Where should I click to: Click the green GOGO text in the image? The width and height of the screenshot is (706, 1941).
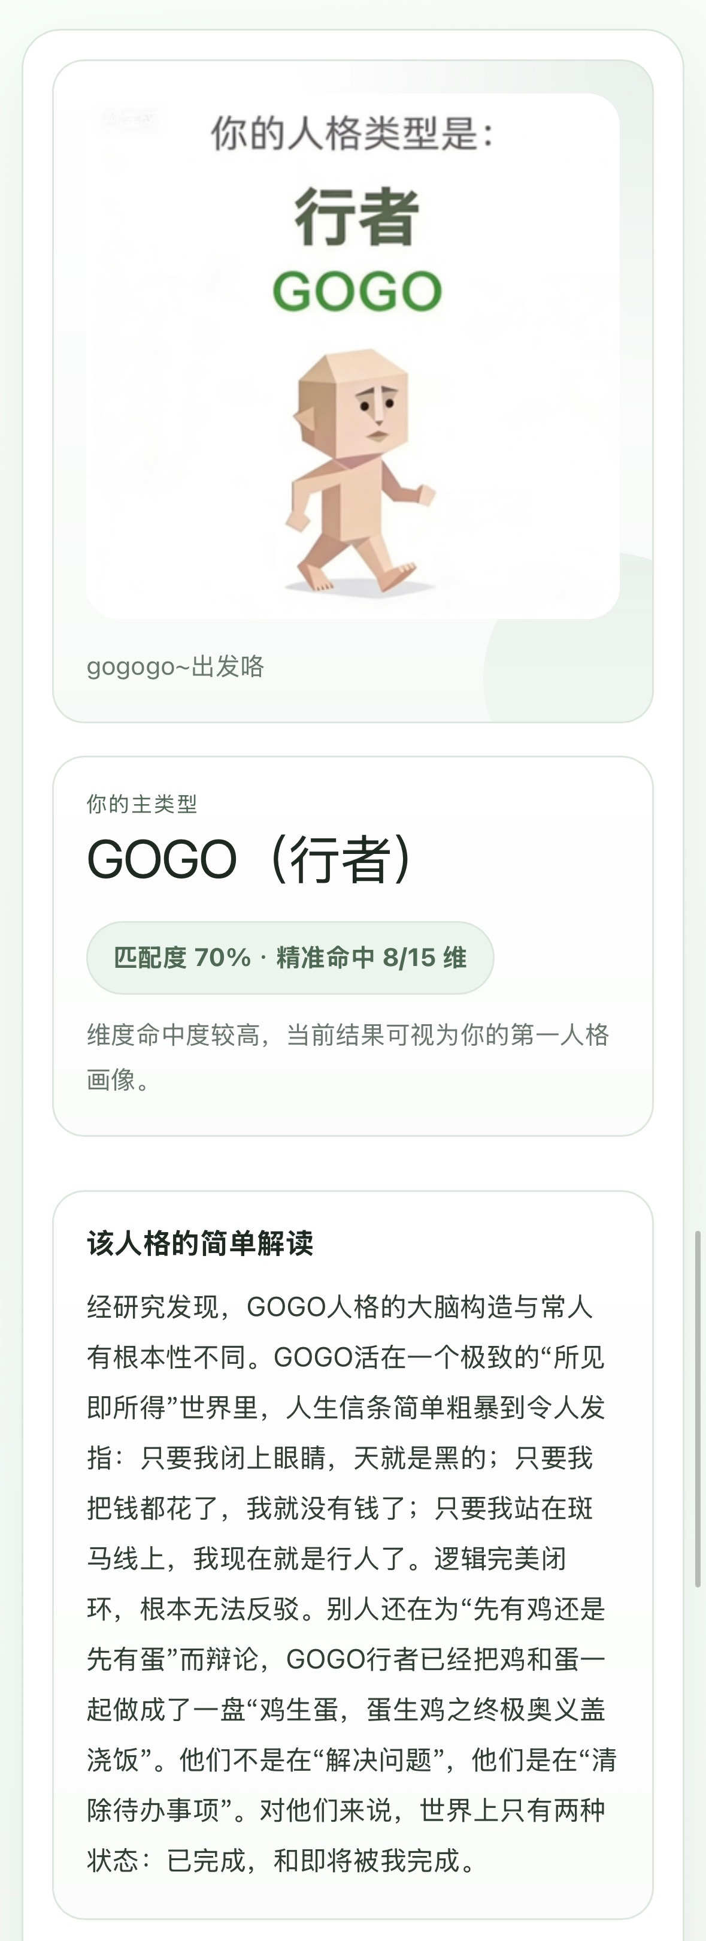(357, 292)
